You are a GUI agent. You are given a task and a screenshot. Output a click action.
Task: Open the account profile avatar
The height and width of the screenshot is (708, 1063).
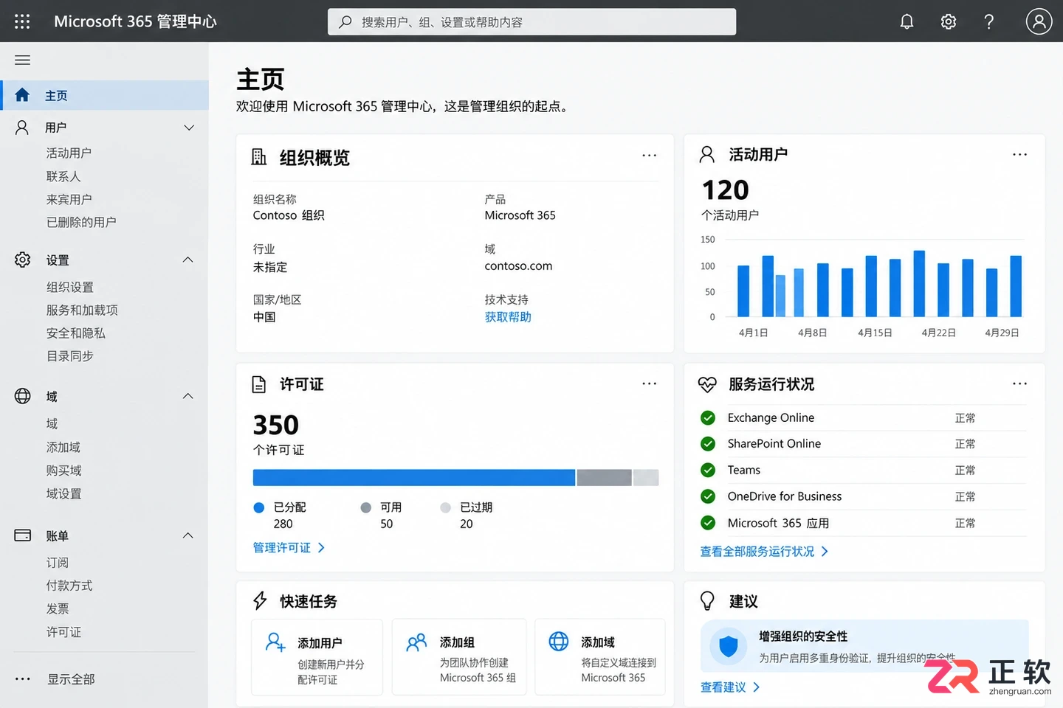point(1039,21)
